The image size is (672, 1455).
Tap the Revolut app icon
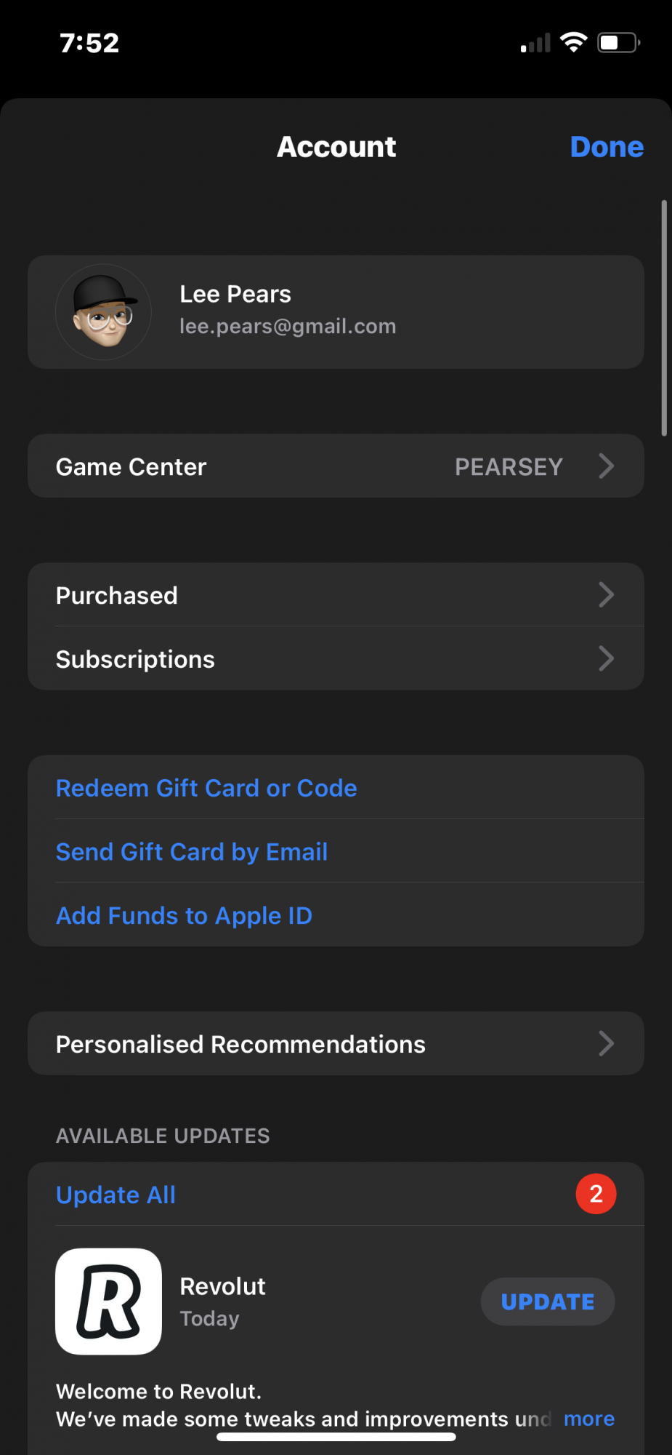(109, 1301)
